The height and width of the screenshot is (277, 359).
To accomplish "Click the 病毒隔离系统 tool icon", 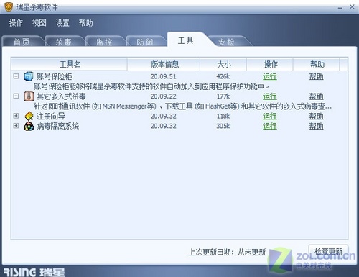I will coord(29,126).
